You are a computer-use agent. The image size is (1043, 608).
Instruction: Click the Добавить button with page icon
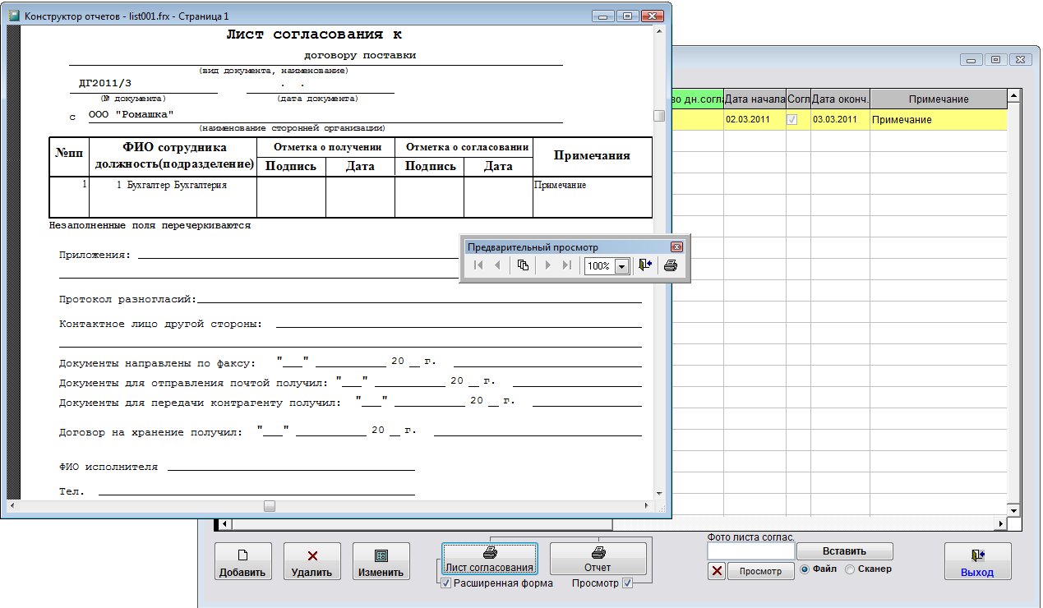[242, 561]
